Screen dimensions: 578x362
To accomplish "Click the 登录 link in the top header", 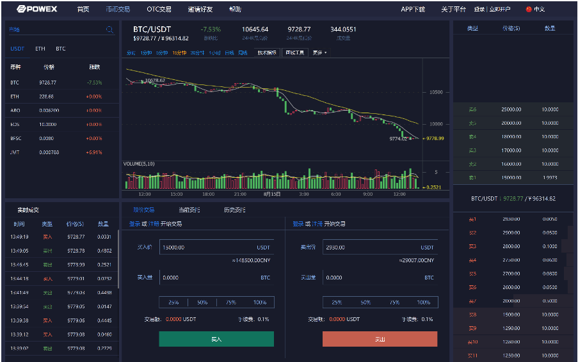I will pyautogui.click(x=479, y=9).
